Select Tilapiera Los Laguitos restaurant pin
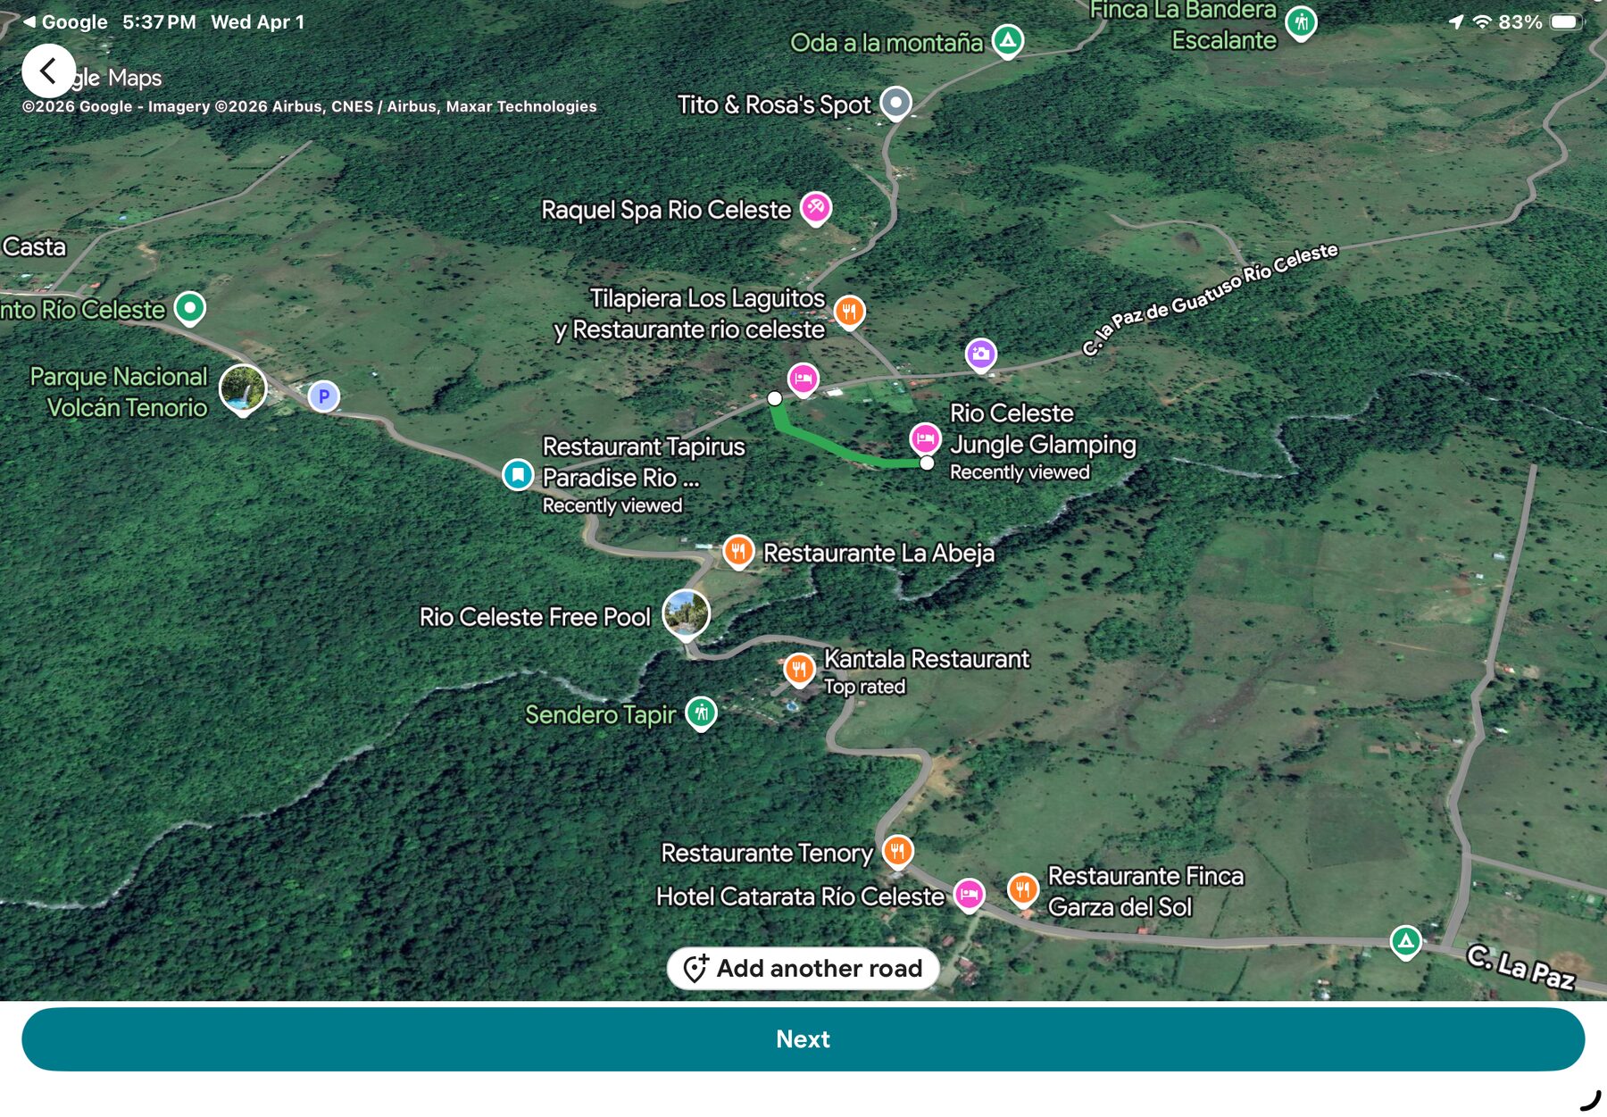 point(849,312)
